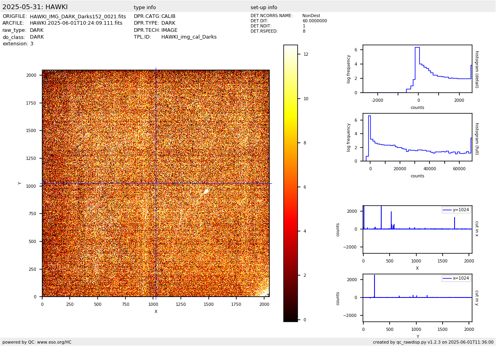Click the peak of the histogram (detail) plot
The height and width of the screenshot is (346, 496).
[417, 48]
